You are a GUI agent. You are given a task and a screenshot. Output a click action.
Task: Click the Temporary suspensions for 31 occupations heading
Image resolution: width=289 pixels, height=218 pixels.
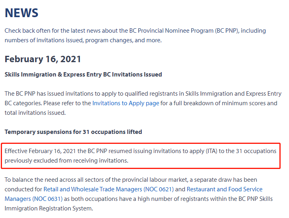[x=73, y=132]
